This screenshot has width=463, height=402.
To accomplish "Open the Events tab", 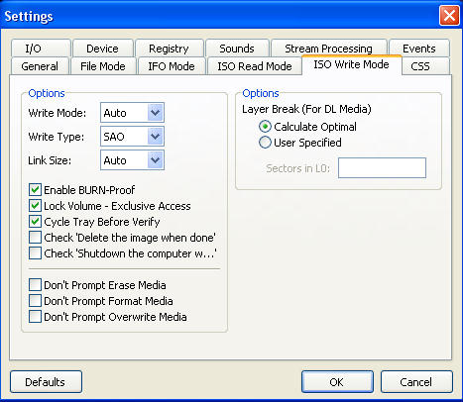I will (419, 49).
